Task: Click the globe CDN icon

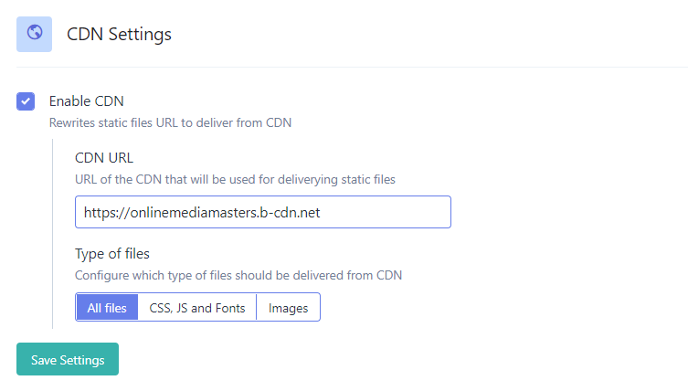Action: (x=34, y=34)
